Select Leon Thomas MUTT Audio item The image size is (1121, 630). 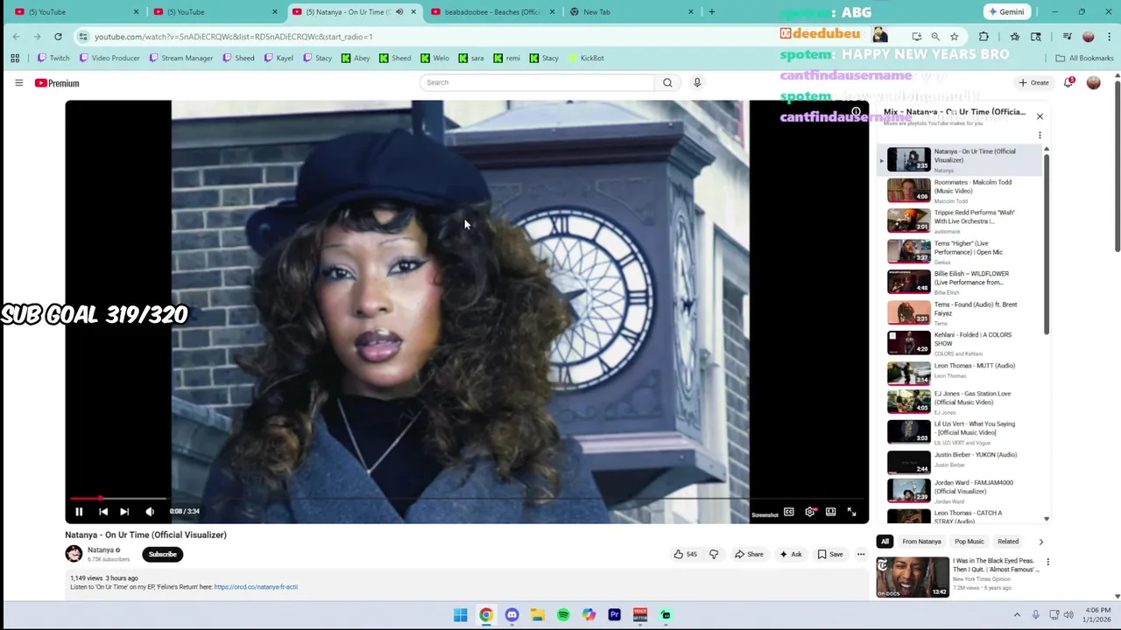pyautogui.click(x=962, y=374)
